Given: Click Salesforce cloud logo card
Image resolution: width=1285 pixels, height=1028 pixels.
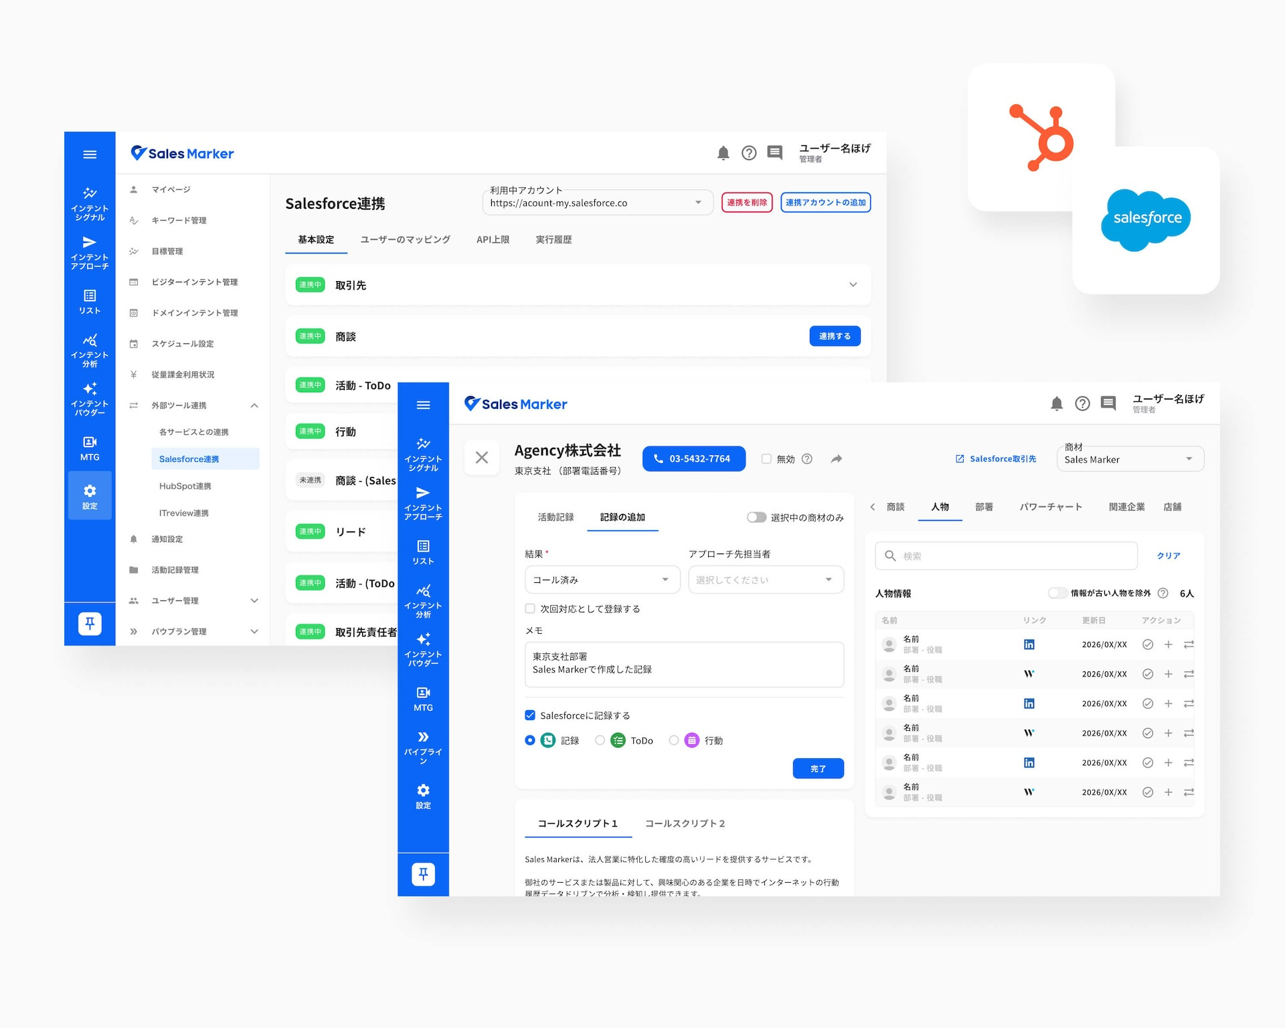Looking at the screenshot, I should pos(1146,220).
